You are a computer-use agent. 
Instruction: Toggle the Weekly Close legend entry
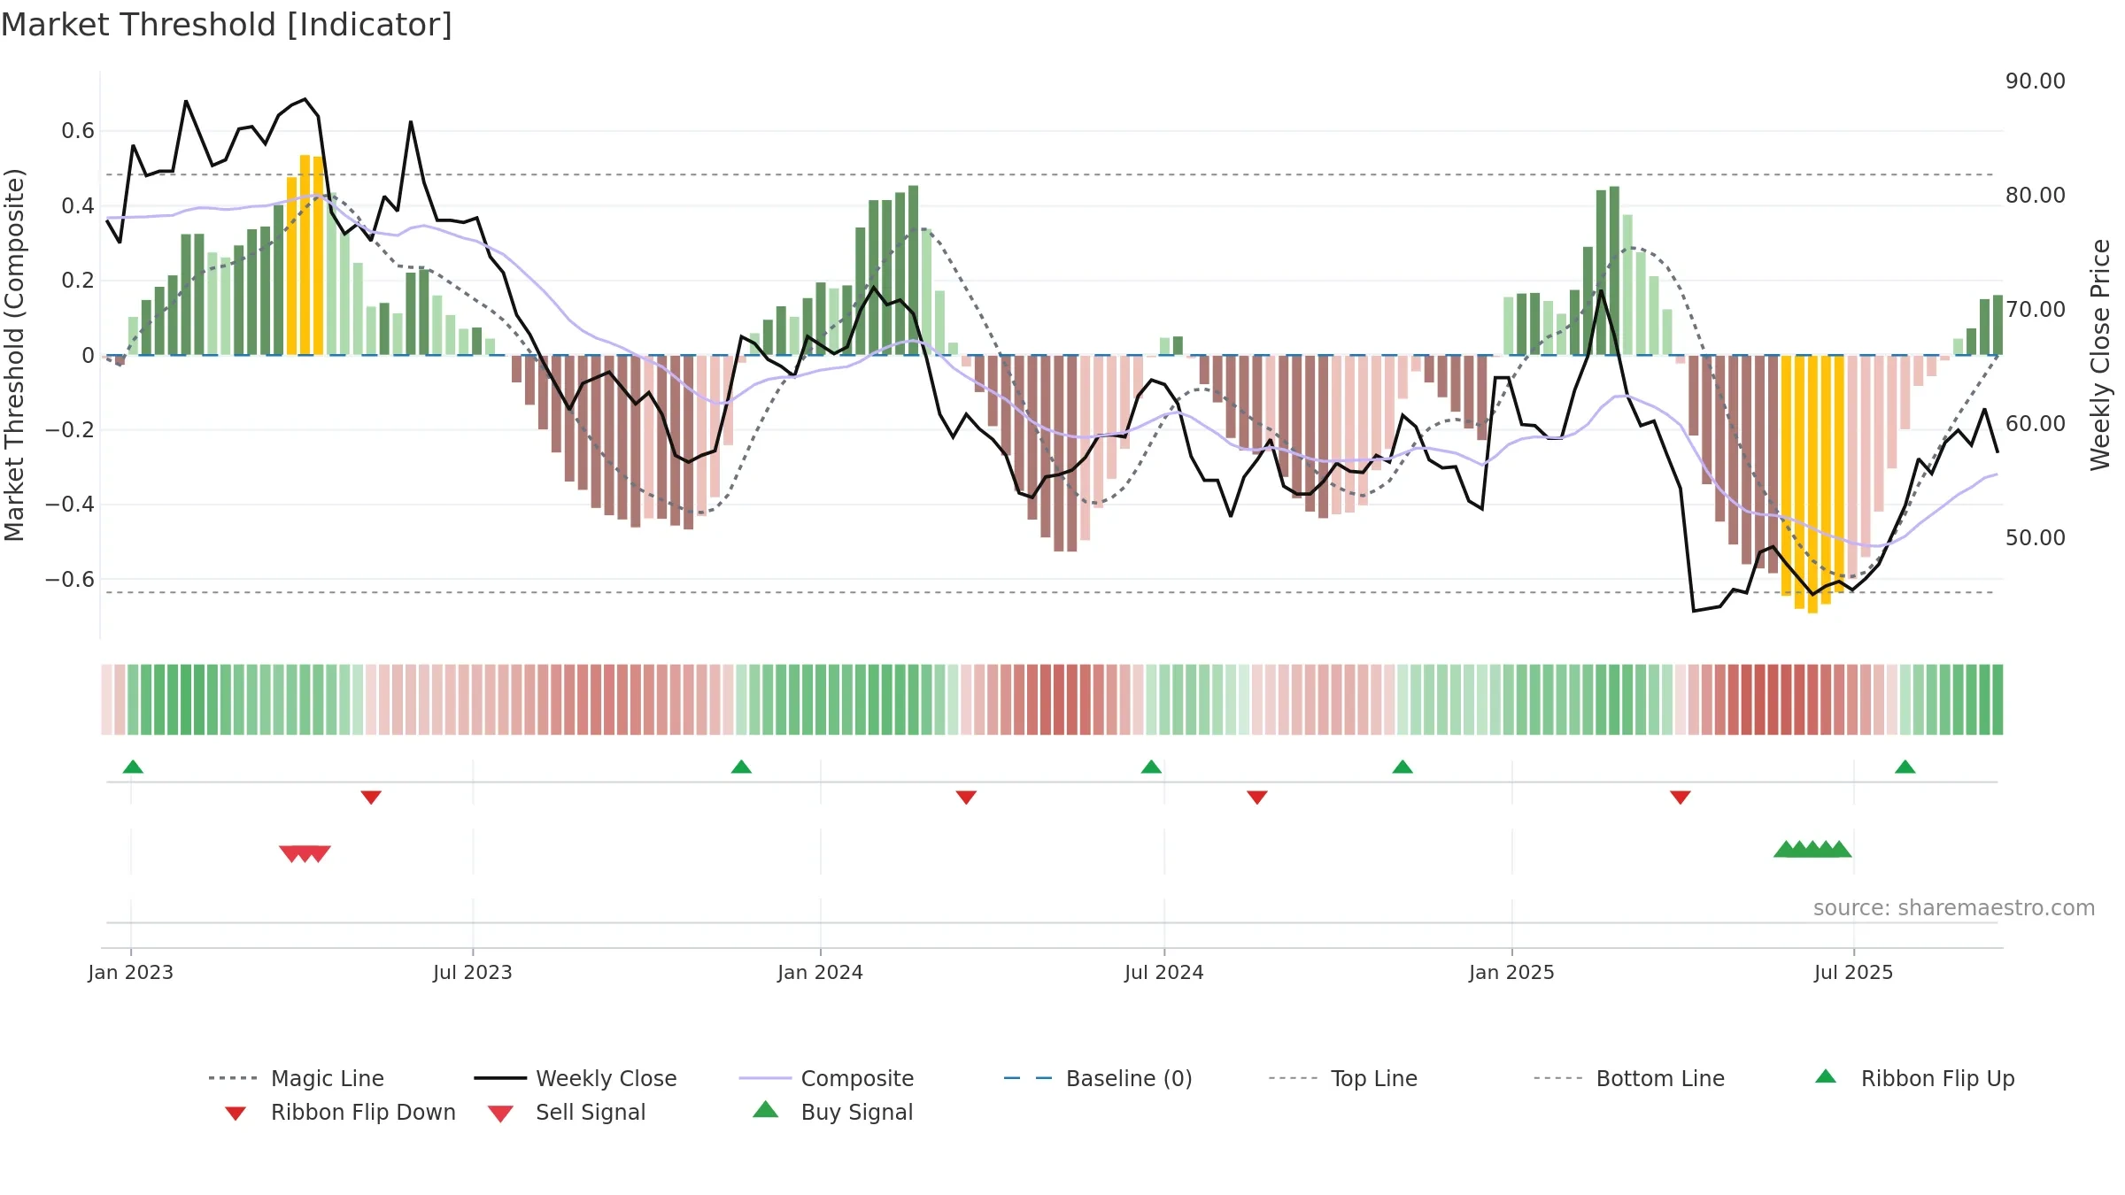click(x=575, y=1078)
